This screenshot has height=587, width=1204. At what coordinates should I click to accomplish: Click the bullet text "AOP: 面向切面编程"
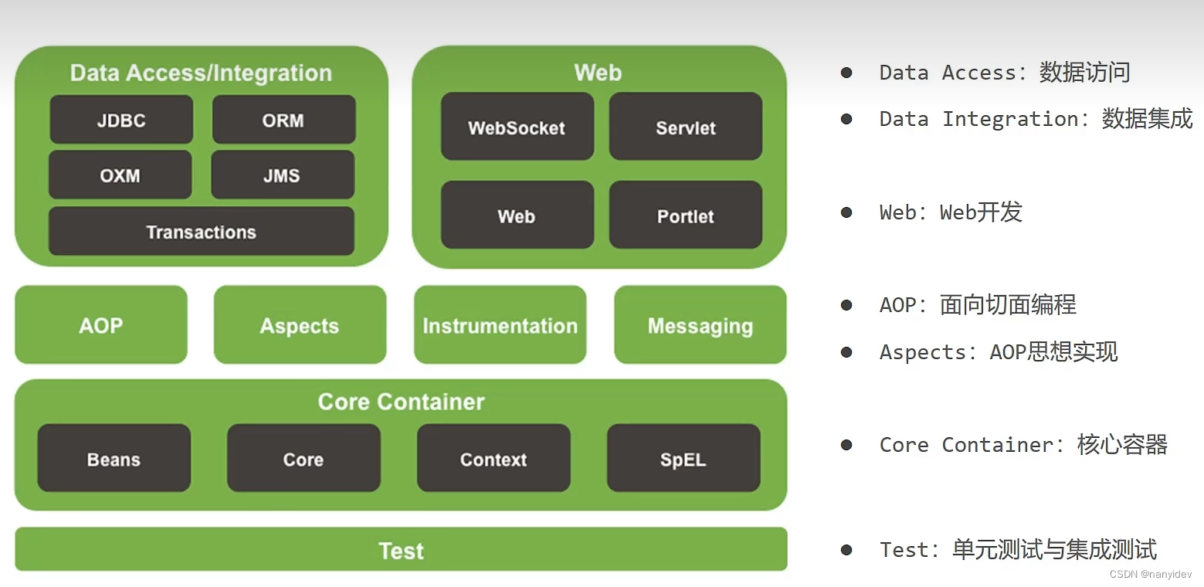tap(978, 305)
